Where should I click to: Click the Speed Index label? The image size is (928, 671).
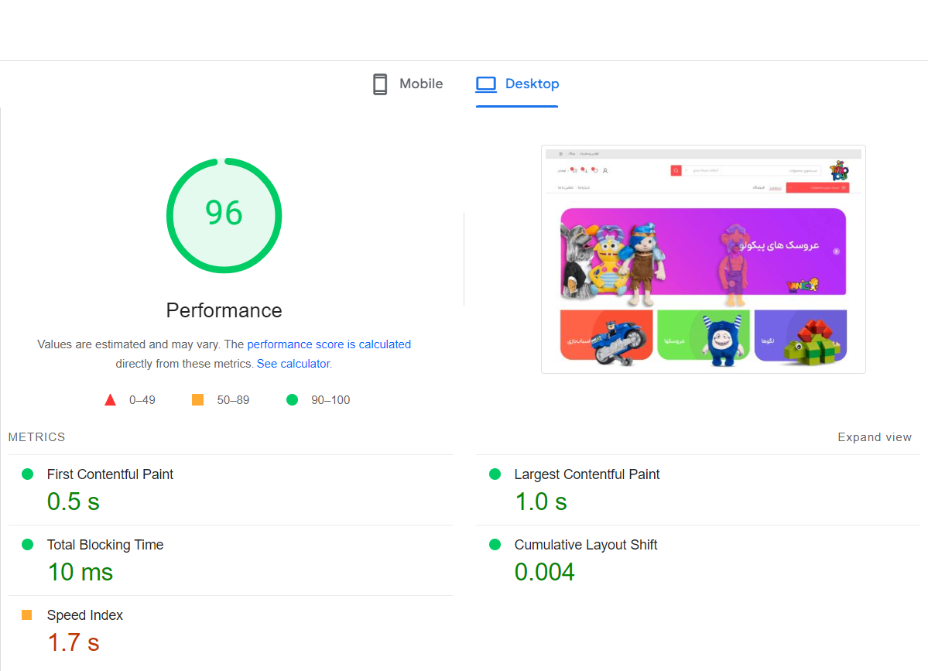coord(84,615)
